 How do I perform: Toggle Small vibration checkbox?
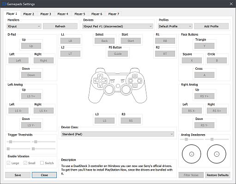[25, 163]
